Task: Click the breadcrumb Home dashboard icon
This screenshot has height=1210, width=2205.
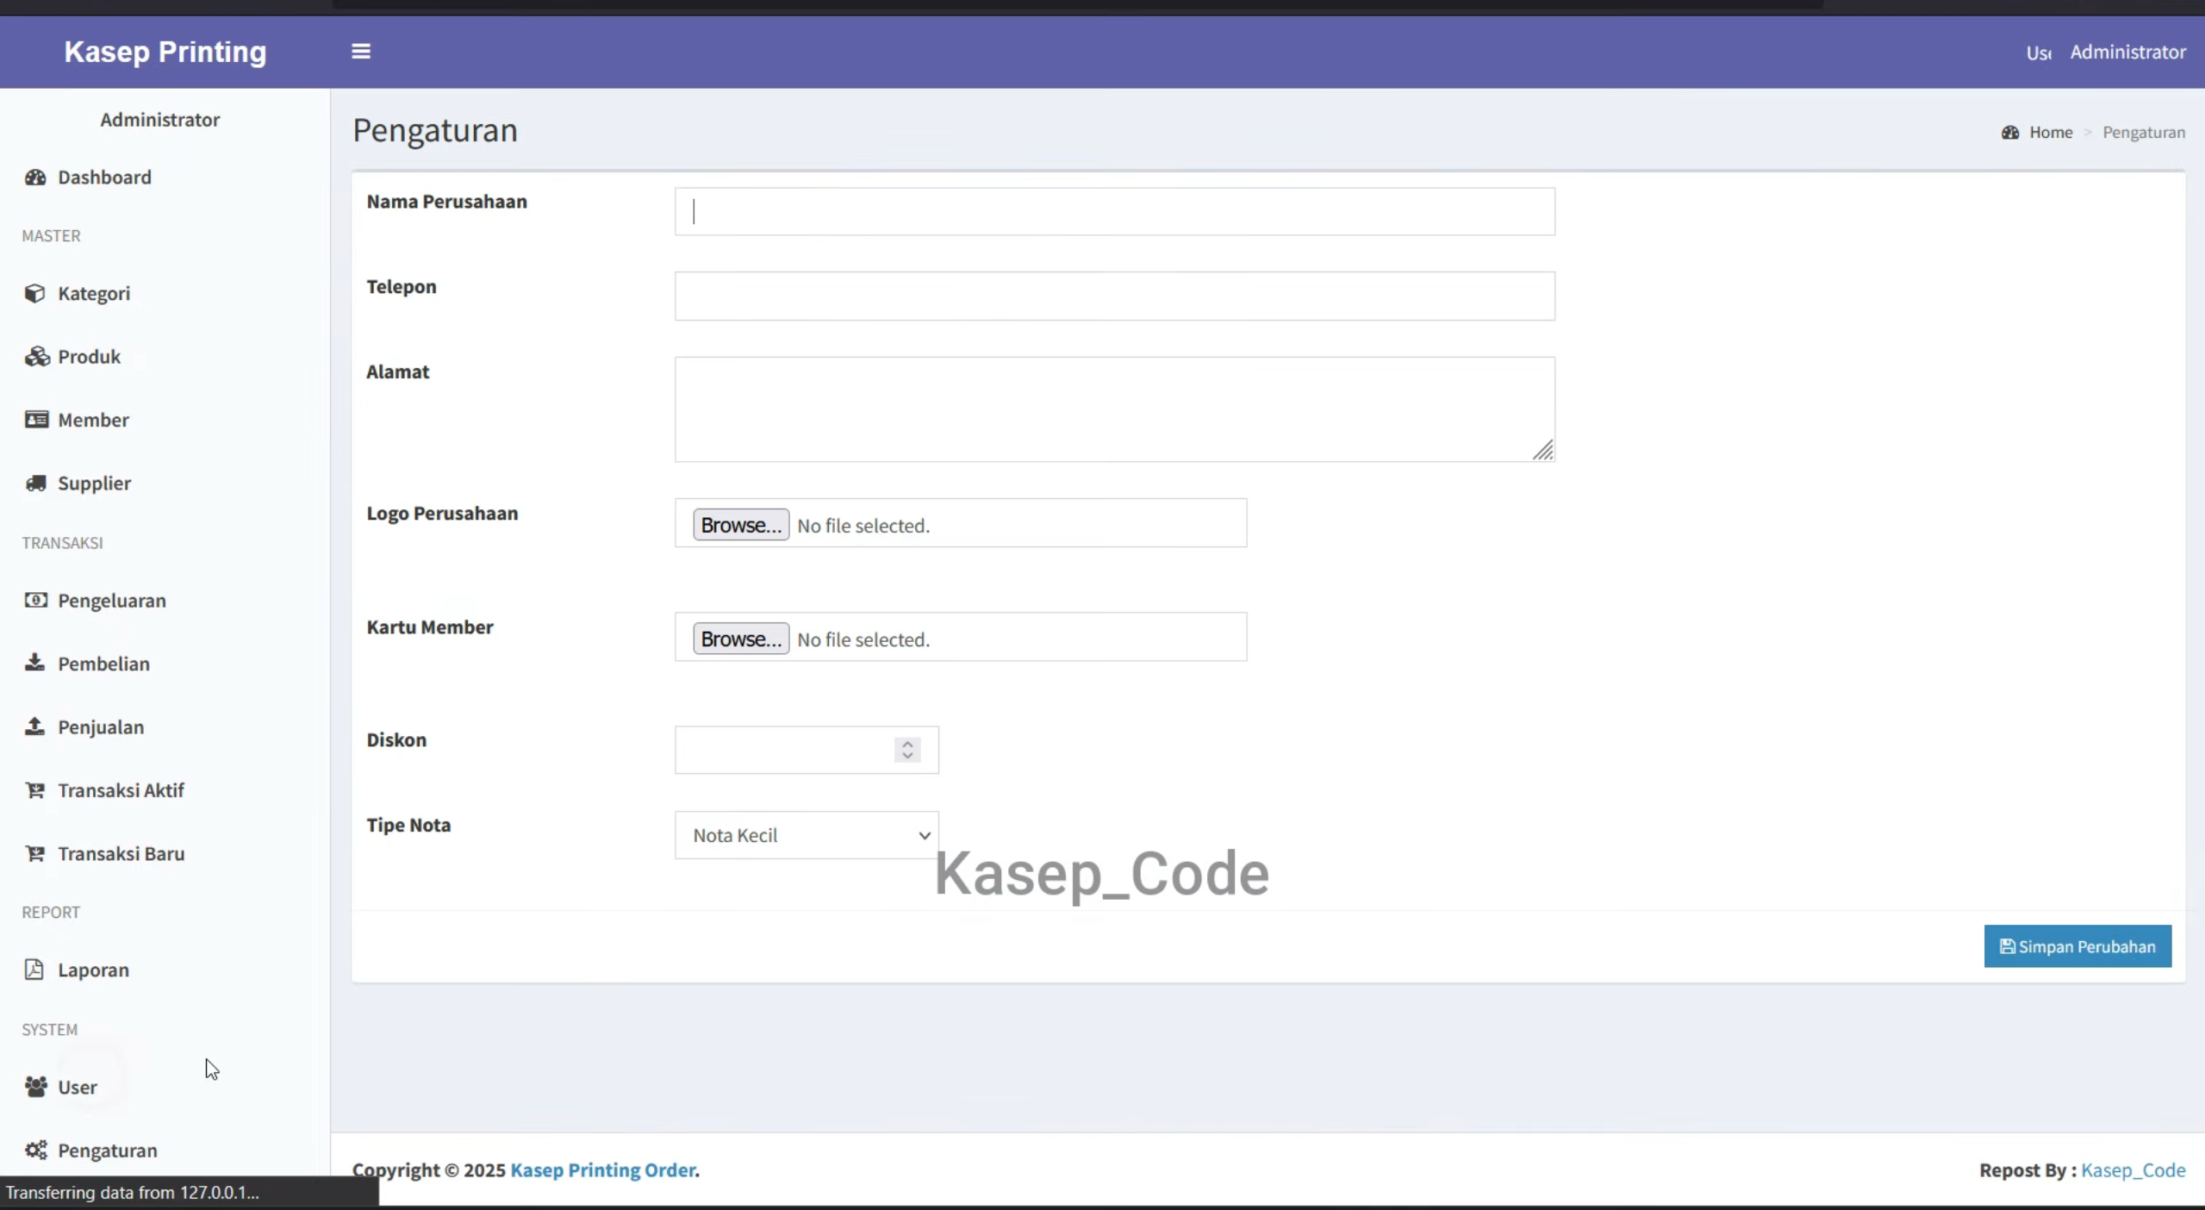Action: click(2010, 133)
